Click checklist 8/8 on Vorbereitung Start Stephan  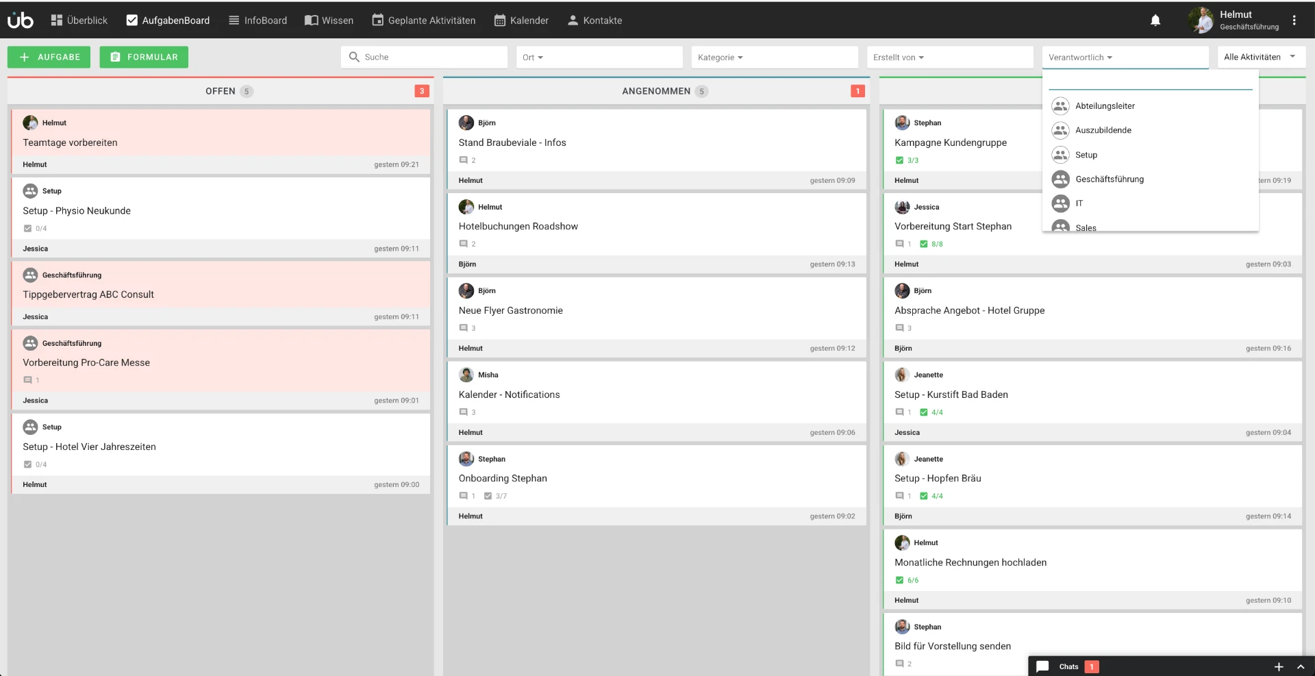click(931, 244)
